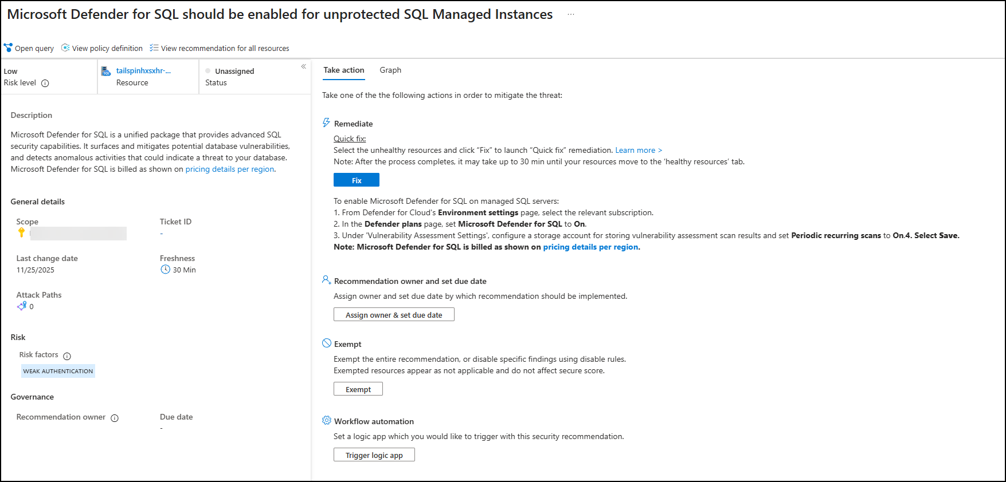Select the WEAK AUTHENTICATION risk factor tag
This screenshot has width=1006, height=482.
[x=58, y=371]
